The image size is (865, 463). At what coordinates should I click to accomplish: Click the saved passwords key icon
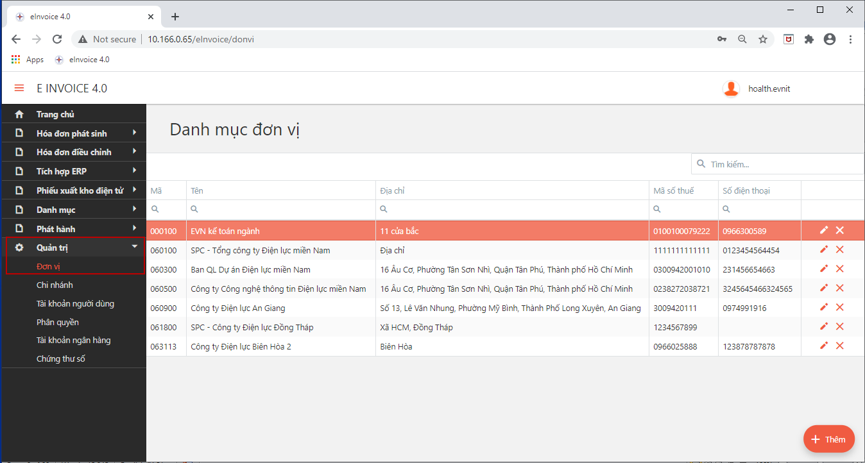point(722,39)
